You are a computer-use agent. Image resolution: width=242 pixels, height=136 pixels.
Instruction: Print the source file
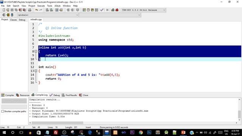pos(30,10)
